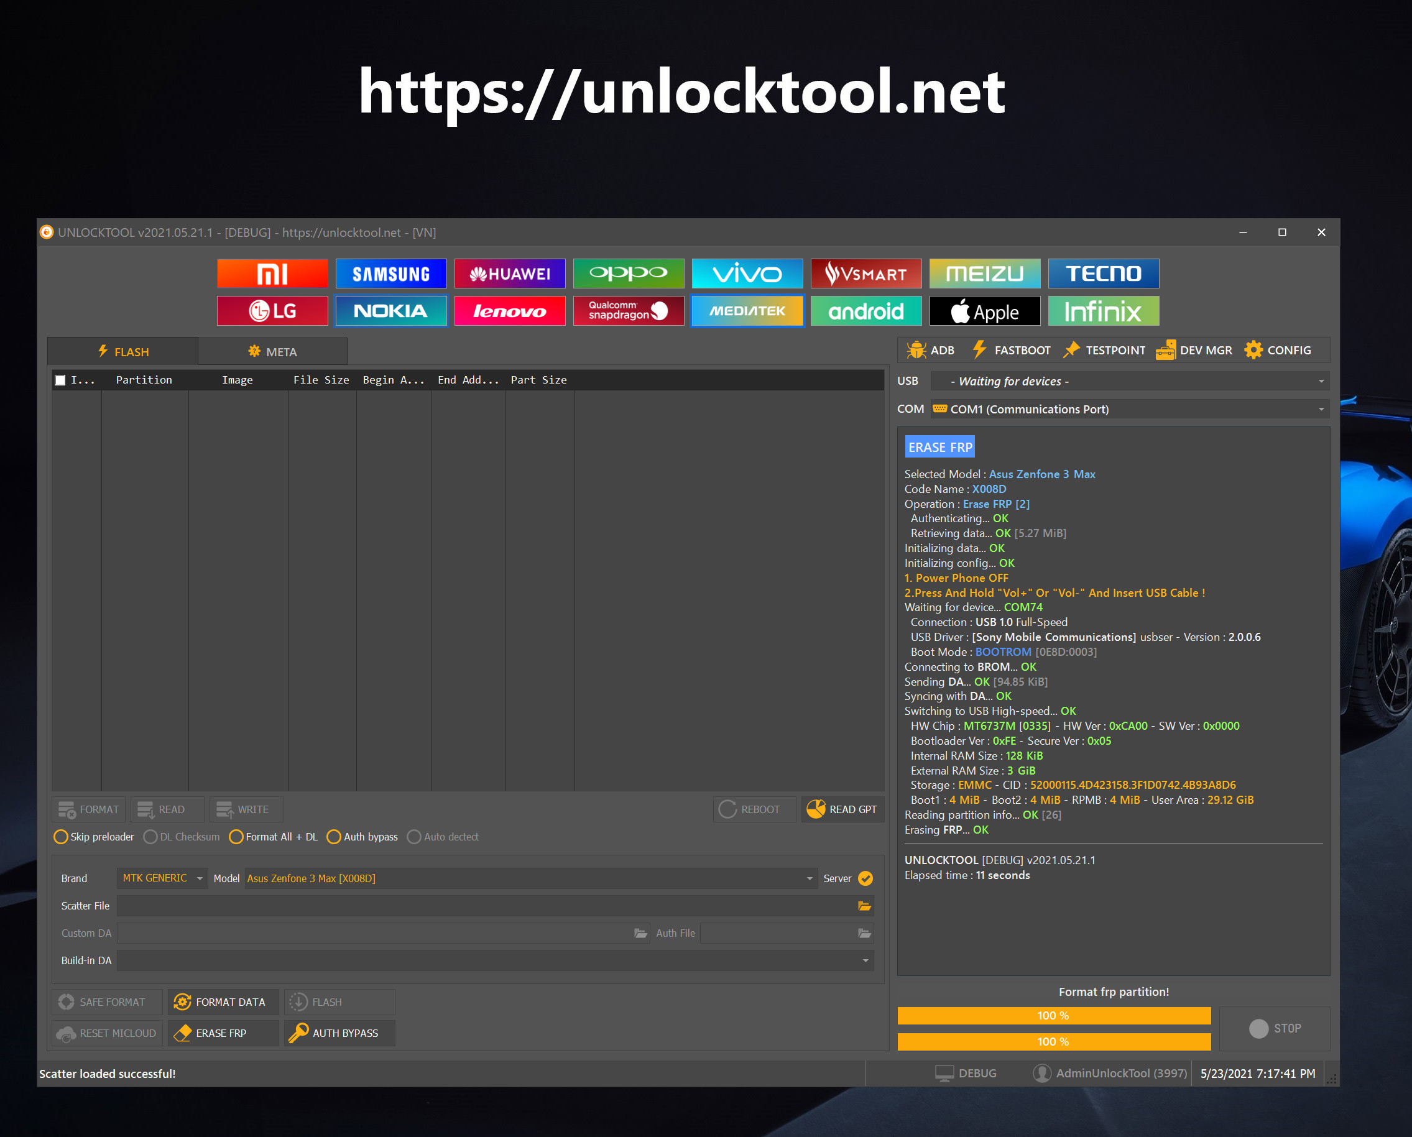Select the Vivo brand tile
Screen dimensions: 1412x1137
coord(747,274)
